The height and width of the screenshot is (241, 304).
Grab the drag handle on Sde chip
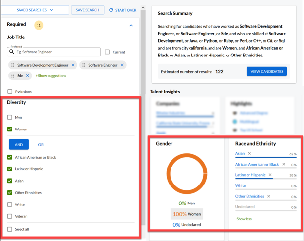(x=13, y=76)
